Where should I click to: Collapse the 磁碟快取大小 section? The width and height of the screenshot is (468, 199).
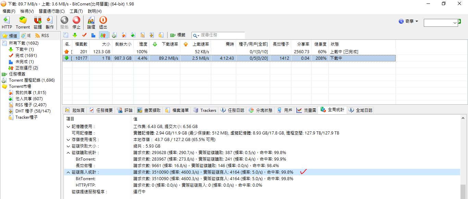68,146
